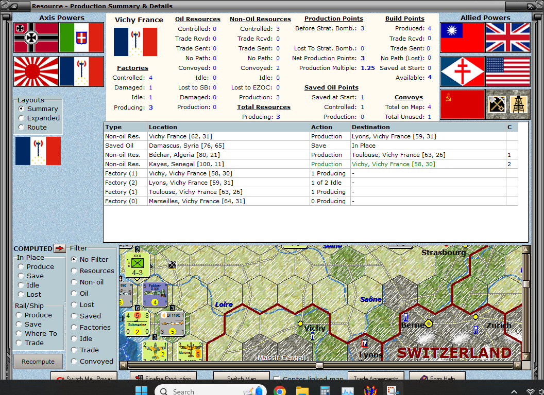The width and height of the screenshot is (544, 395).
Task: Select the Soviet Union red flag
Action: (x=463, y=104)
